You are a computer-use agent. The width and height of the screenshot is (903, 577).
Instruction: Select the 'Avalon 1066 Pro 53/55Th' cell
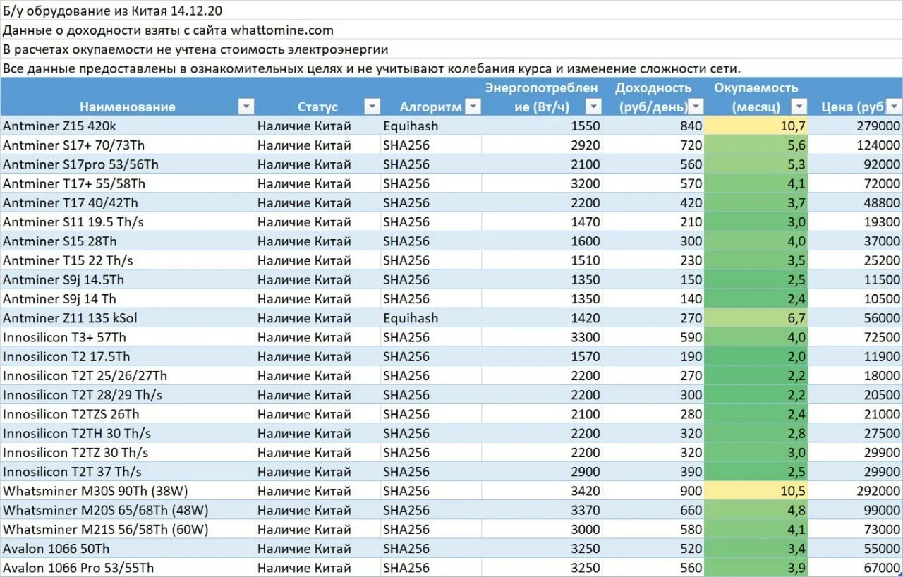(x=127, y=568)
